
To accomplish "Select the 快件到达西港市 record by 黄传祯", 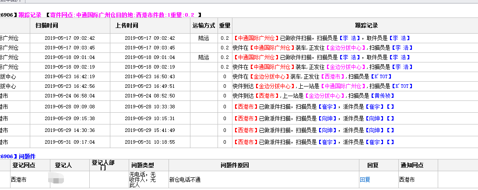I will pyautogui.click(x=314, y=96).
